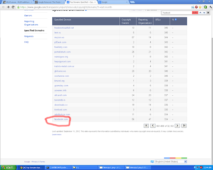This screenshot has width=213, height=170.
Task: Click the browser forward arrow
Action: (8, 7)
